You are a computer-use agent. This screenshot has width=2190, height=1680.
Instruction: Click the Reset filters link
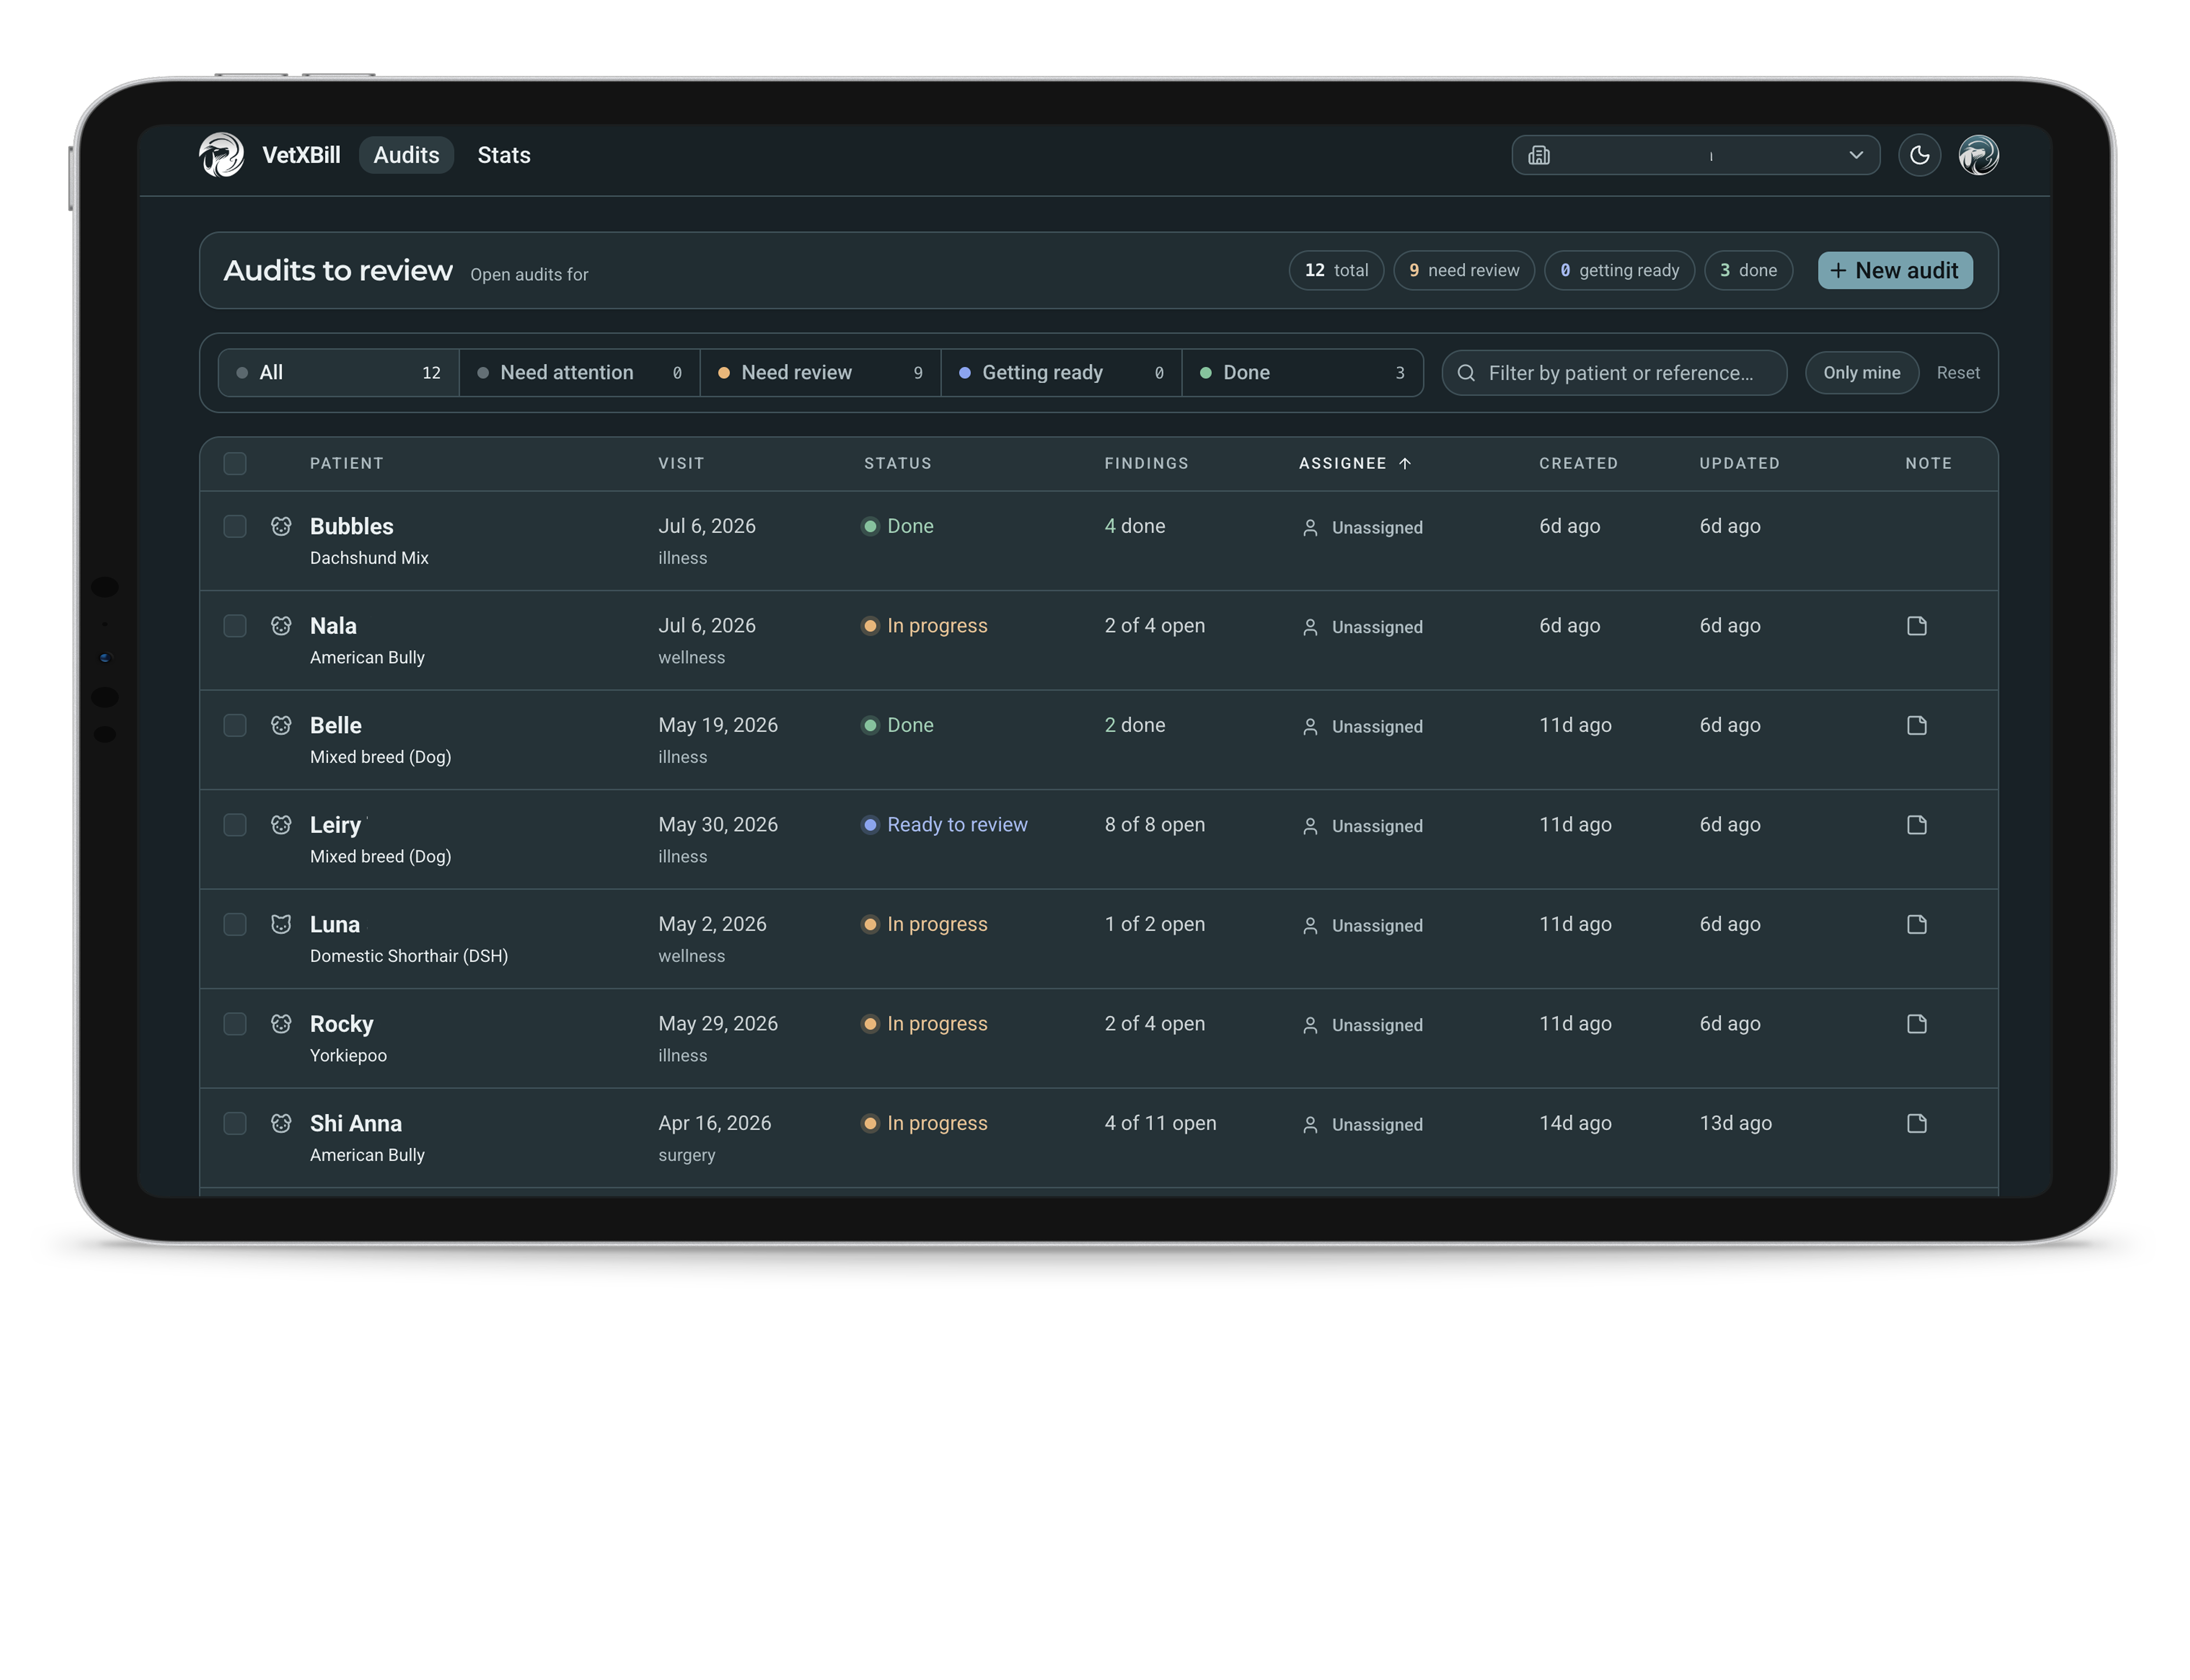[1957, 373]
